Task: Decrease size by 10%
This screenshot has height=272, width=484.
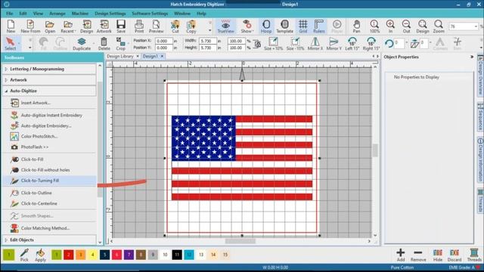Action: (295, 44)
